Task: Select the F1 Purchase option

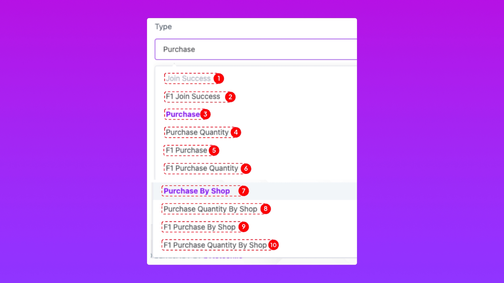Action: (186, 150)
